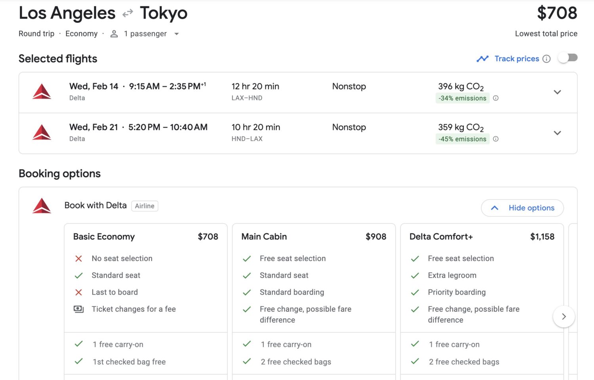Click the Delta logo on the Feb 21 return flight

(x=42, y=132)
